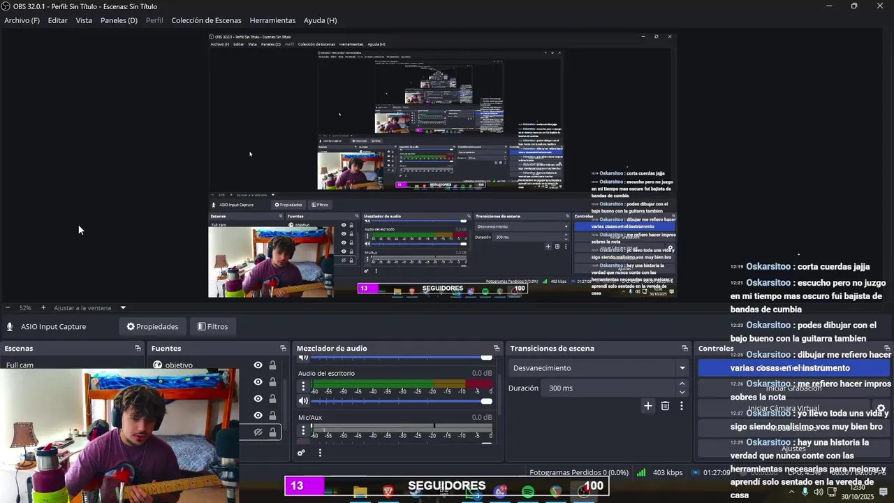Toggle lock icon directly below objetivo row

click(x=272, y=382)
